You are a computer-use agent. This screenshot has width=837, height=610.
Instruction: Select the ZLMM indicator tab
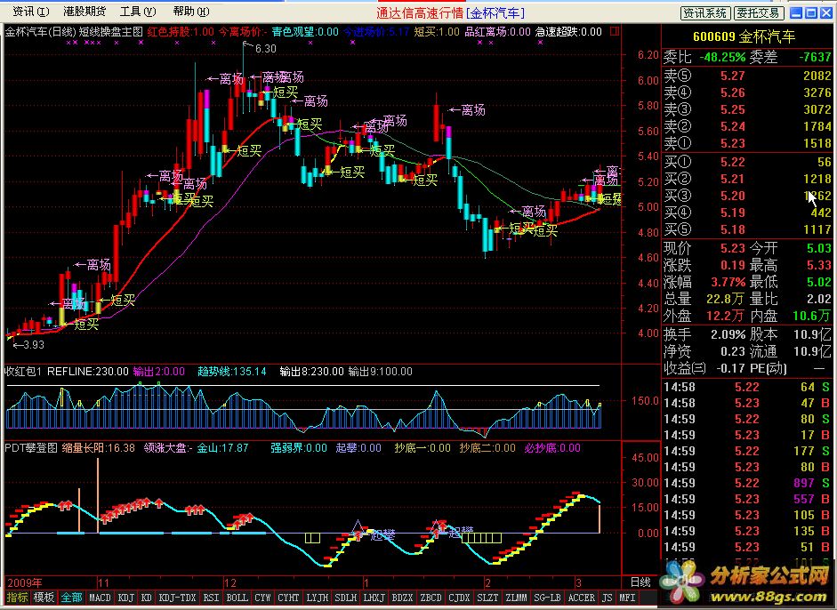point(516,598)
